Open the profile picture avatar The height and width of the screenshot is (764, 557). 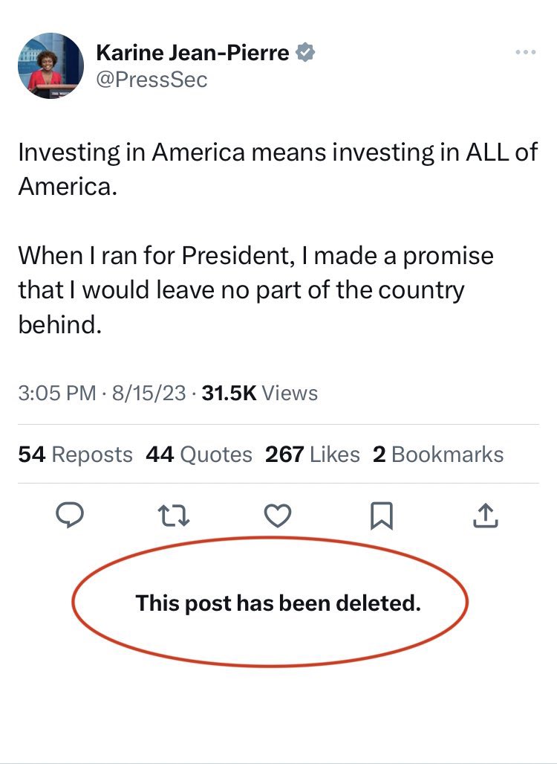click(51, 66)
